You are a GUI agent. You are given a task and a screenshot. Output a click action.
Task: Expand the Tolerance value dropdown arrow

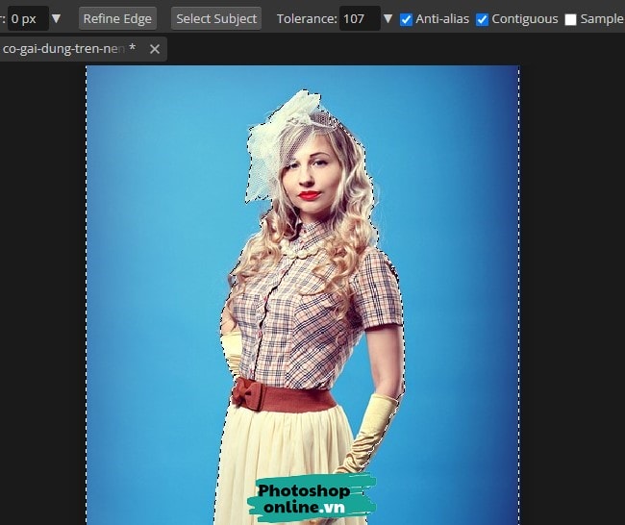tap(387, 19)
